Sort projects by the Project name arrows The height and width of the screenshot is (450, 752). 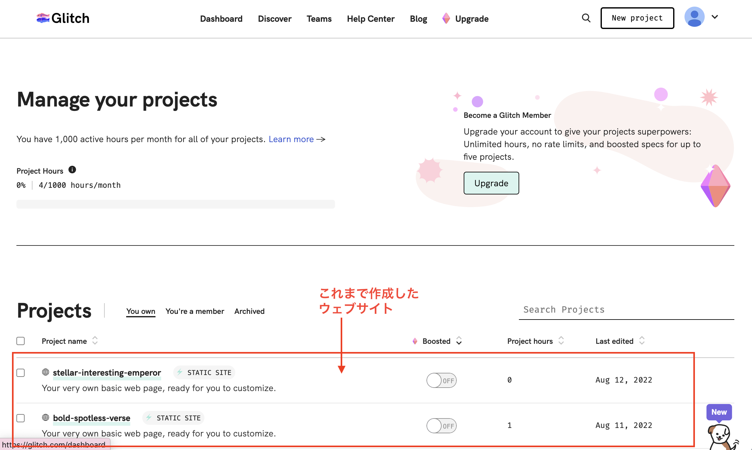click(x=95, y=341)
